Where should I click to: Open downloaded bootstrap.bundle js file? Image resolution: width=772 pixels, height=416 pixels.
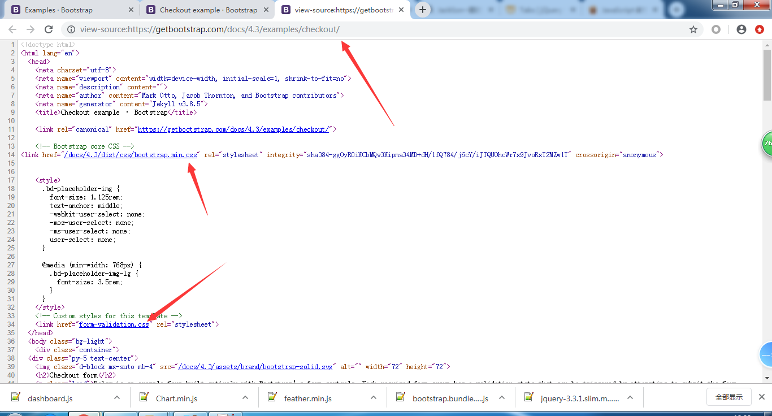(x=450, y=398)
